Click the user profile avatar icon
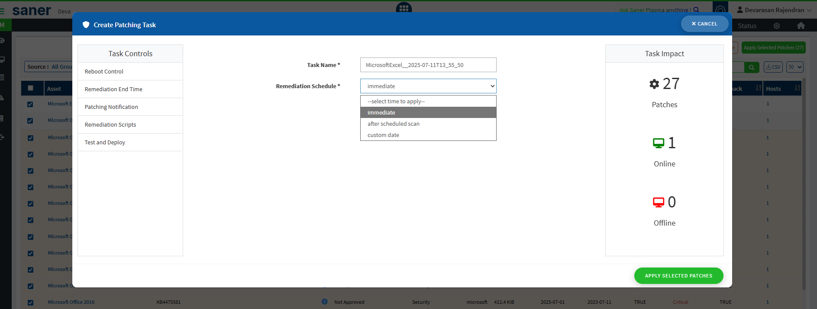The width and height of the screenshot is (817, 309). point(740,10)
